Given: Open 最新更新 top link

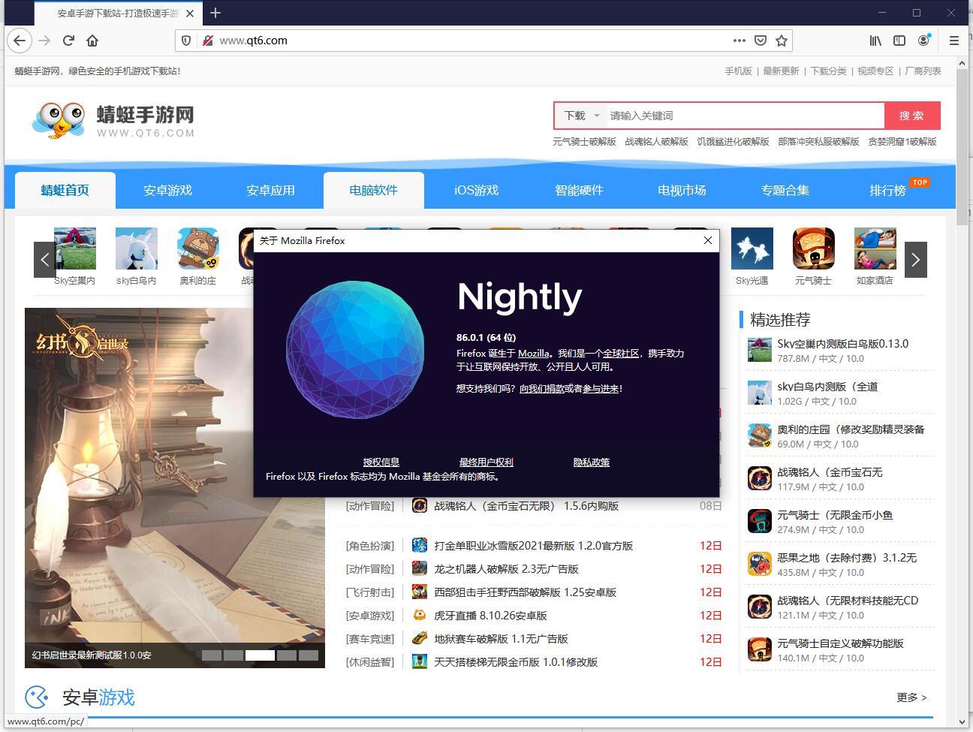Looking at the screenshot, I should click(782, 71).
